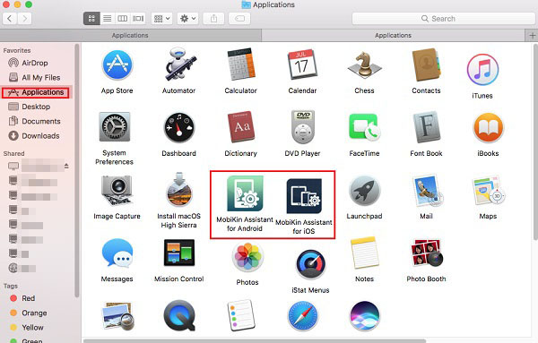This screenshot has width=538, height=343.
Task: Select Applications in the sidebar
Action: coord(36,92)
